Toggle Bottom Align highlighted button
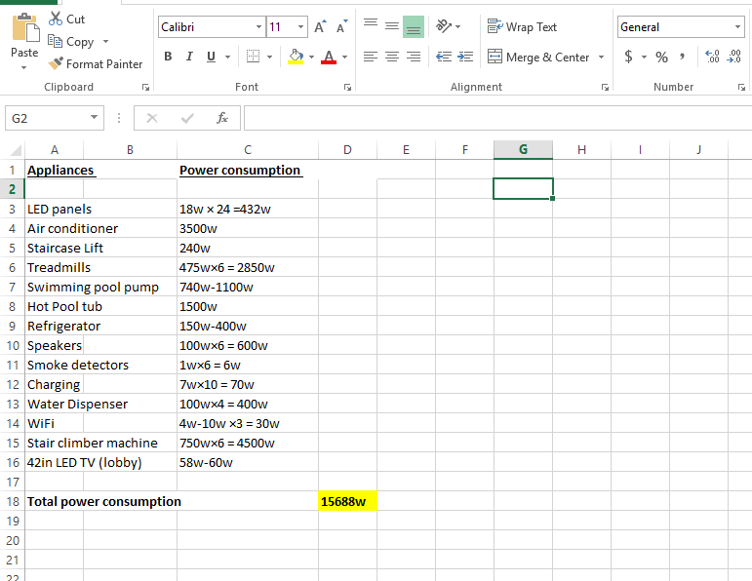 point(414,26)
